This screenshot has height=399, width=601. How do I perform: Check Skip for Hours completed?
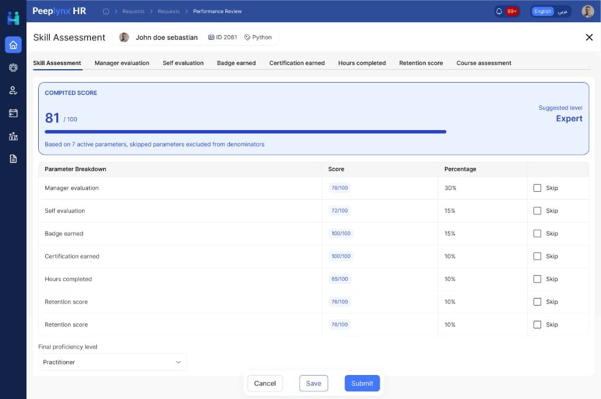click(x=538, y=279)
